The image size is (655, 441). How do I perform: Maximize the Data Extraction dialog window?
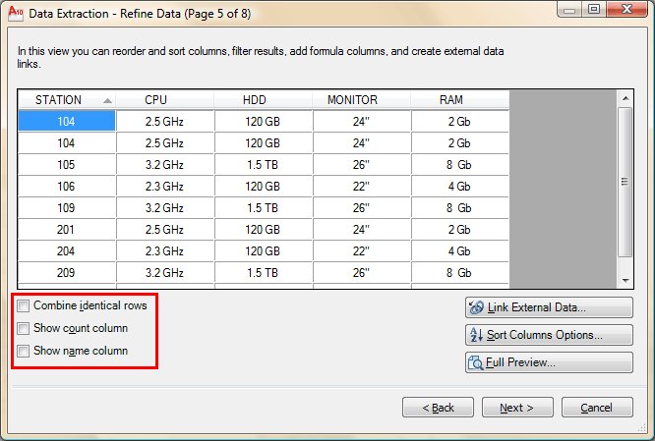(x=594, y=9)
